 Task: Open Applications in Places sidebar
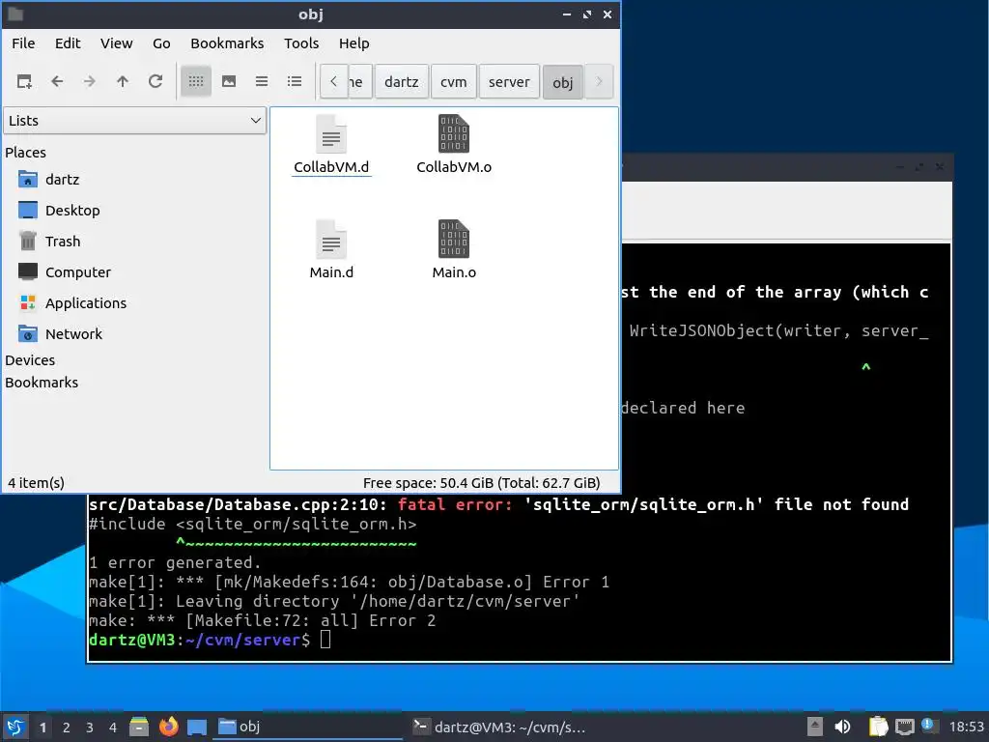(85, 303)
